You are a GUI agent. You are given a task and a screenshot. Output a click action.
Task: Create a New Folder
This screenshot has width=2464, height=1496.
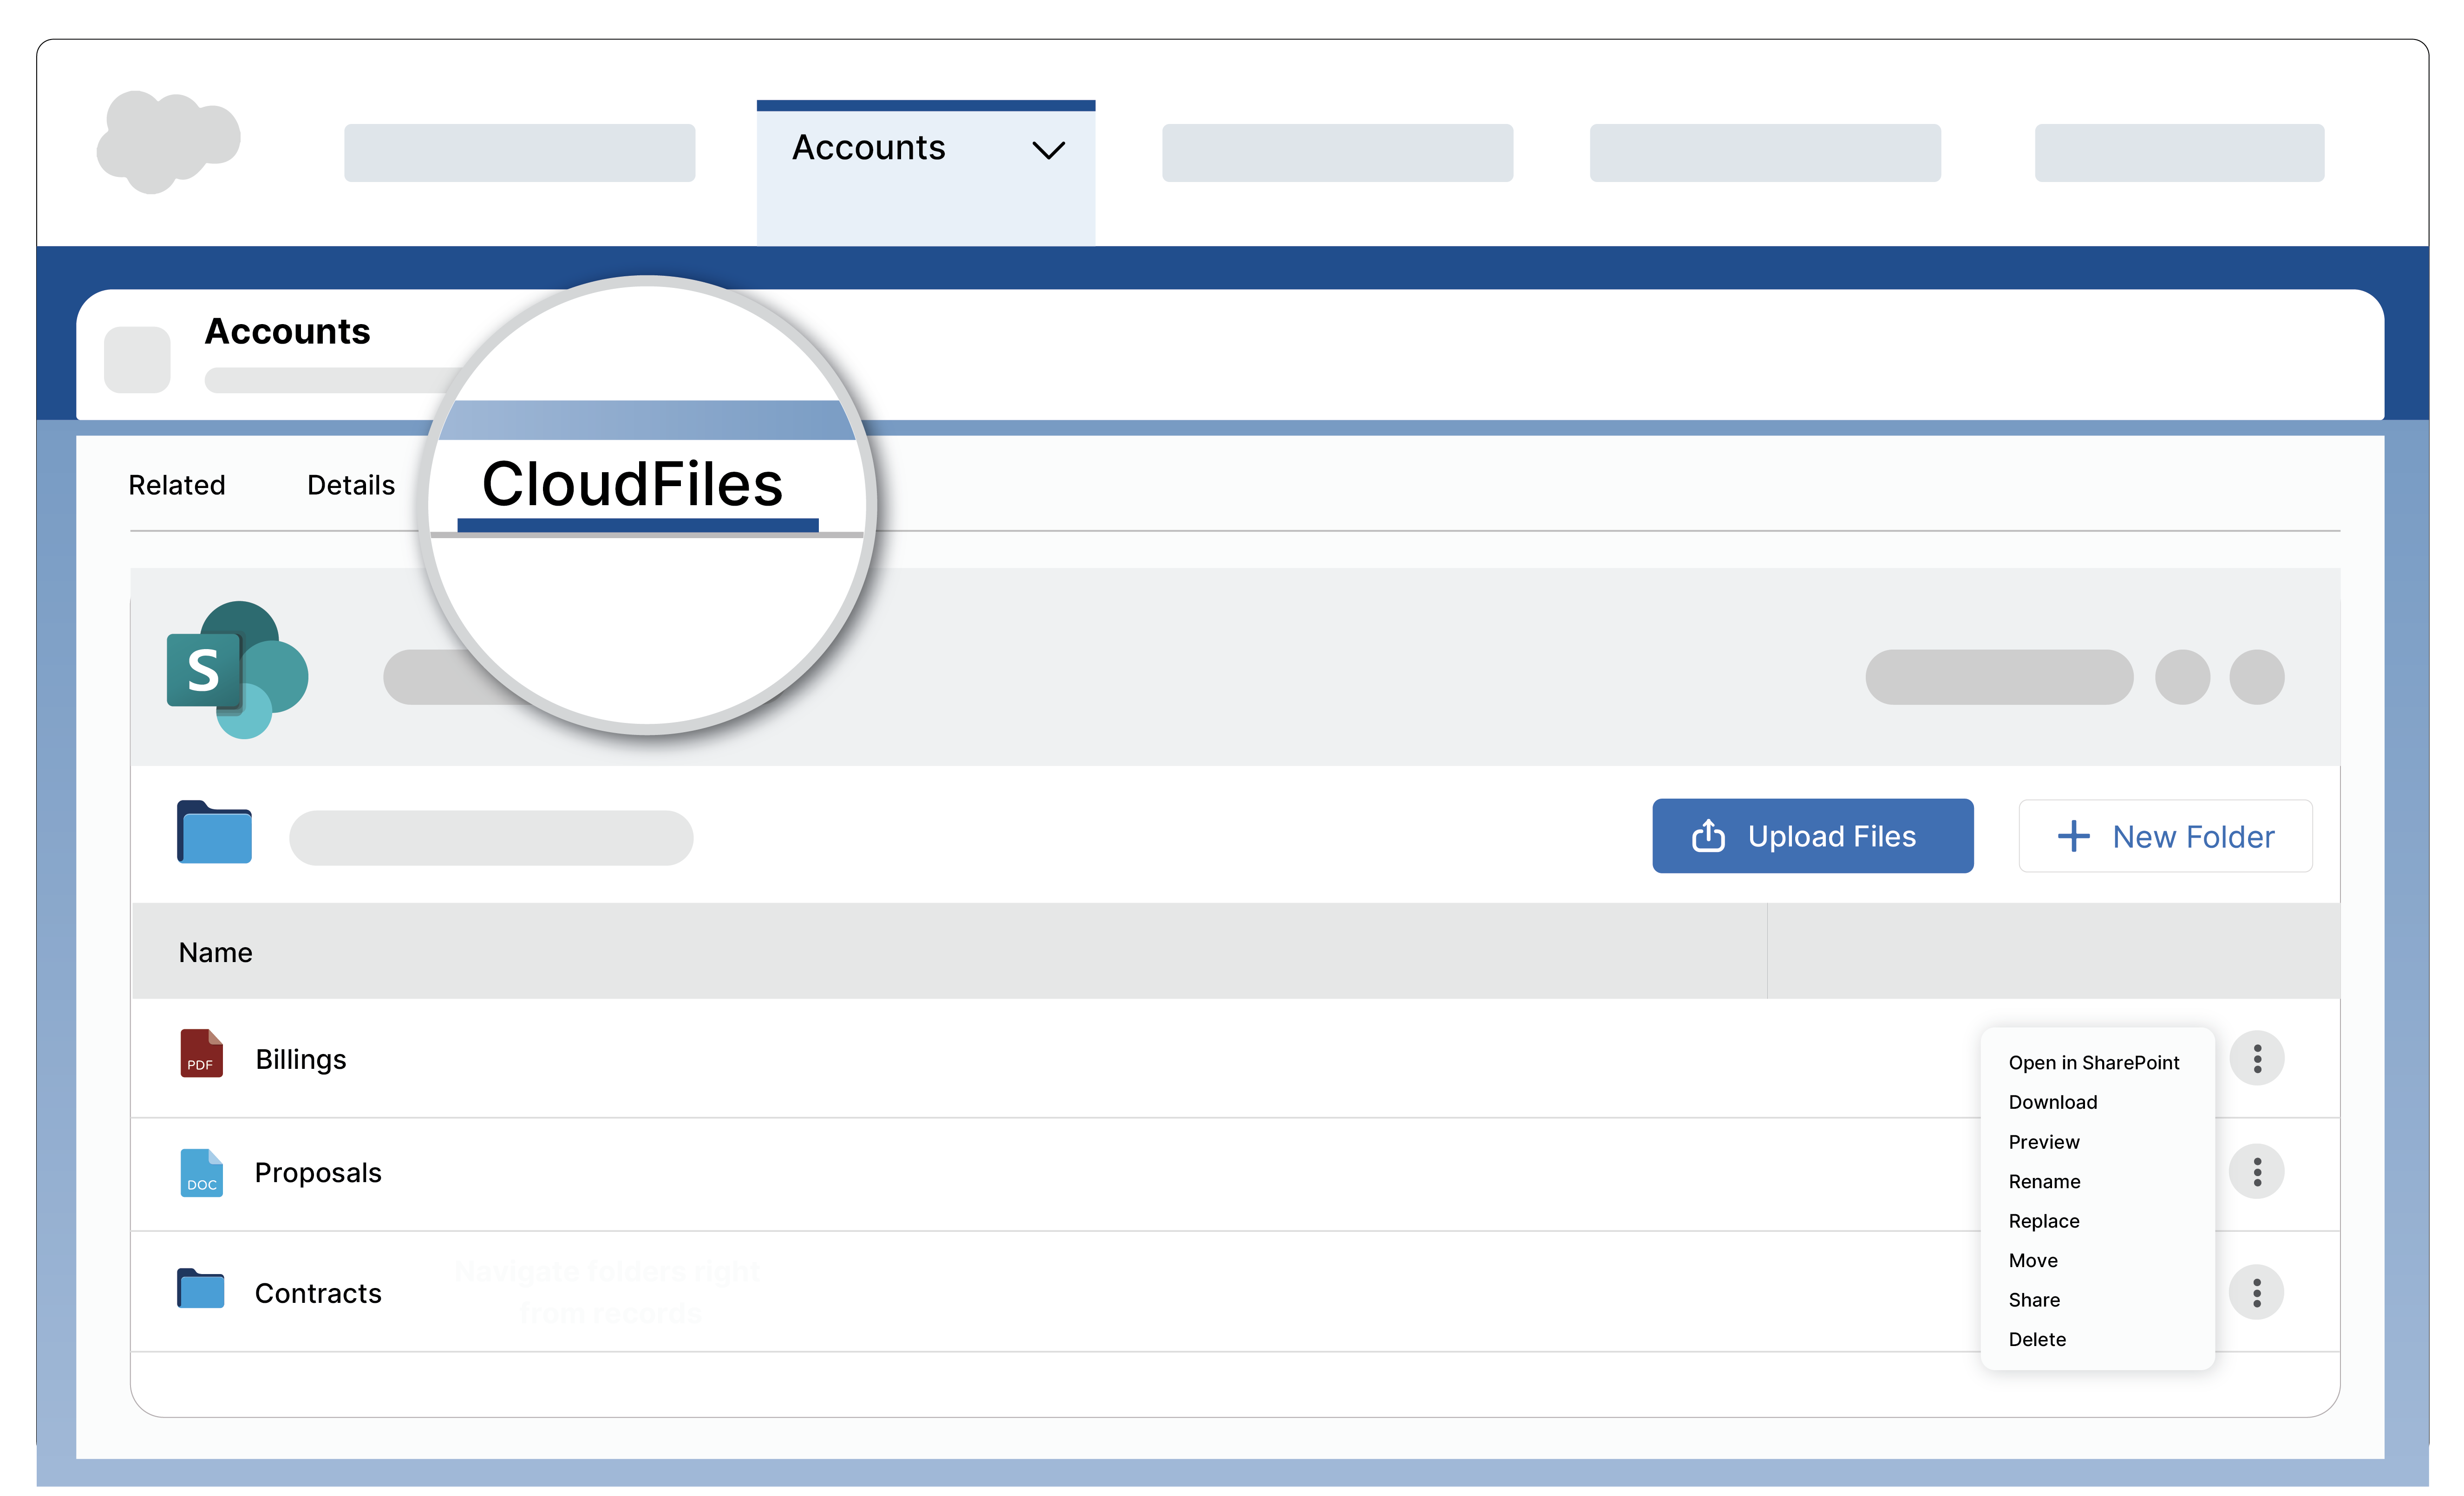[x=2165, y=835]
